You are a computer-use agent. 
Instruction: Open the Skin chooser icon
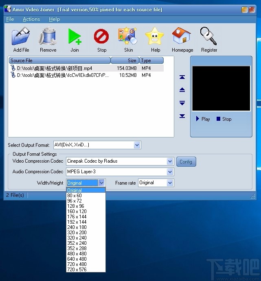click(128, 36)
